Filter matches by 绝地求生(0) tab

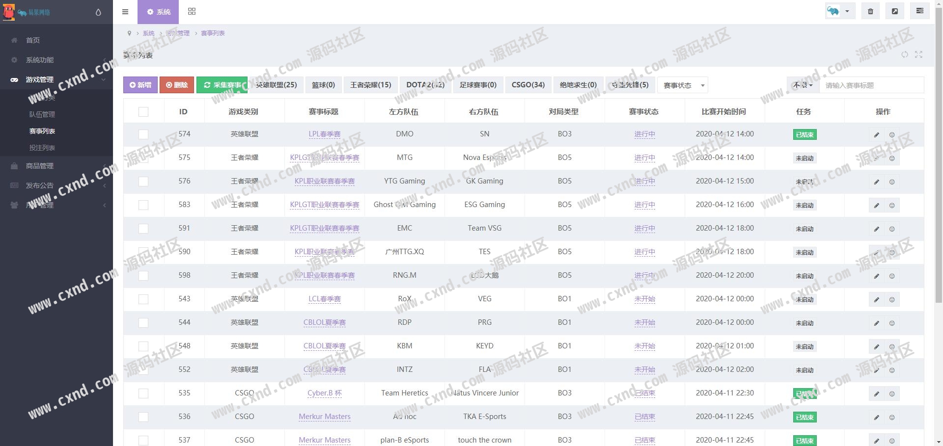coord(578,85)
